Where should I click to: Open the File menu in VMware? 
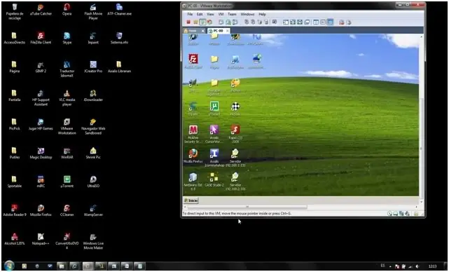pos(190,14)
